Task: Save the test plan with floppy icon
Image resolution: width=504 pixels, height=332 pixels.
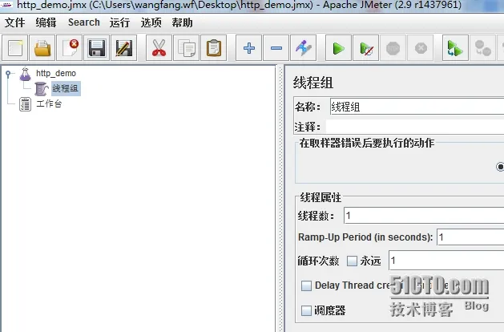Action: [x=97, y=48]
